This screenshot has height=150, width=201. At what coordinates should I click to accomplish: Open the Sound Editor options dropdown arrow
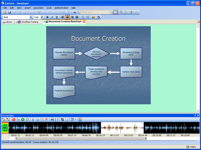pos(76,120)
